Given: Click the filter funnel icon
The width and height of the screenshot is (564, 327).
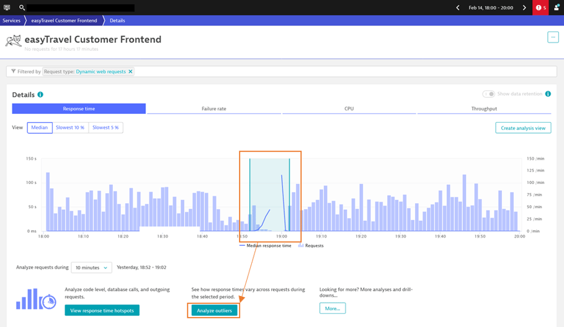Looking at the screenshot, I should tap(13, 71).
